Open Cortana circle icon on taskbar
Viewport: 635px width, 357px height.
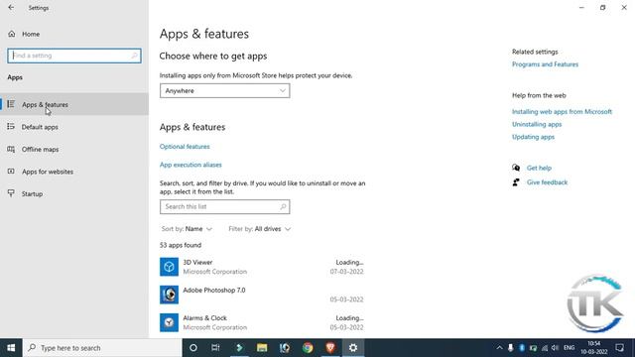click(x=193, y=348)
